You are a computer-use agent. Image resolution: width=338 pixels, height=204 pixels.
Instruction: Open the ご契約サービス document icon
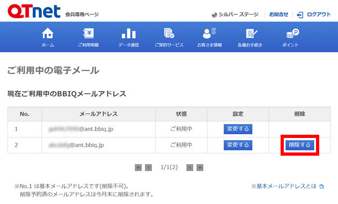click(169, 33)
